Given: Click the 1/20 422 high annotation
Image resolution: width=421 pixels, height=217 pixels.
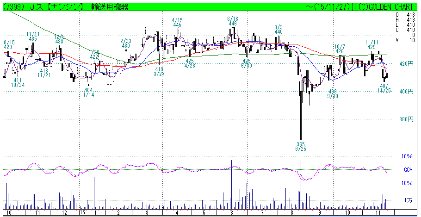Looking at the screenshot, I should coord(94,55).
